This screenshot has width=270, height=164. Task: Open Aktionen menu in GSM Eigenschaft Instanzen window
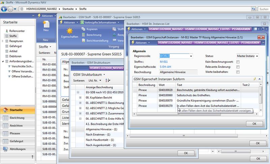tap(141, 43)
